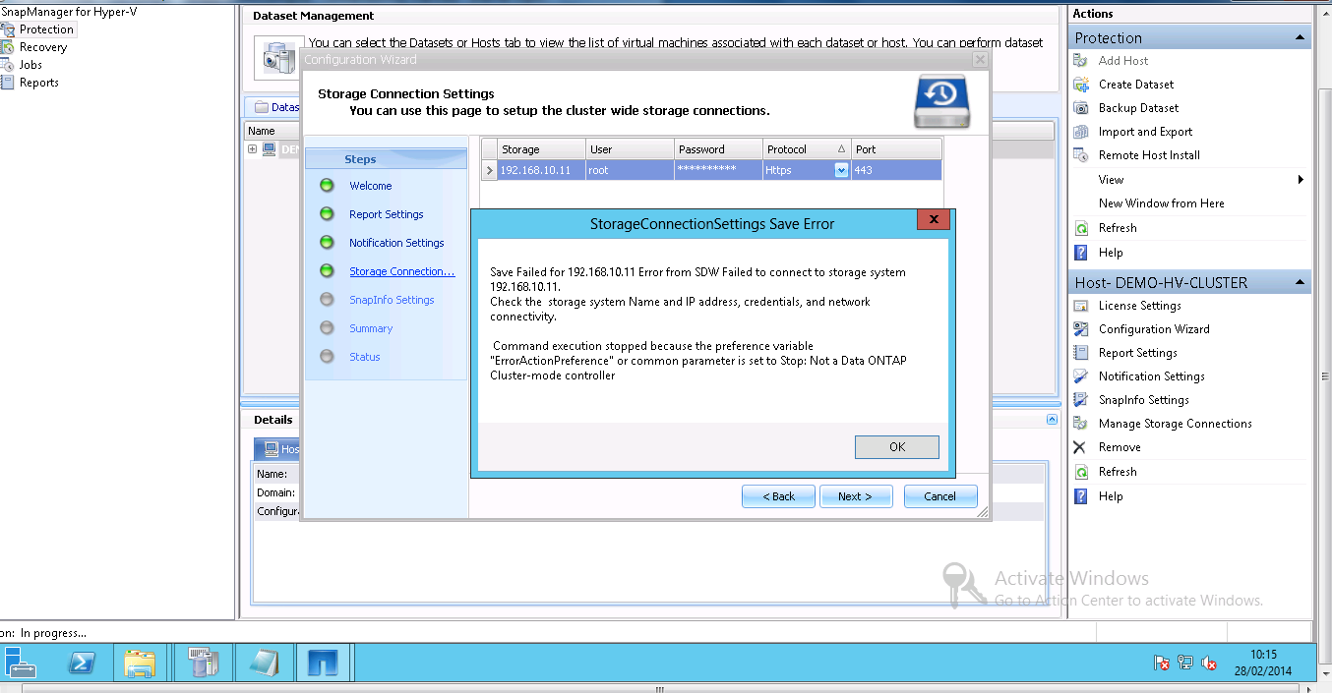The image size is (1332, 693).
Task: Open the Summary wizard step
Action: pos(371,328)
